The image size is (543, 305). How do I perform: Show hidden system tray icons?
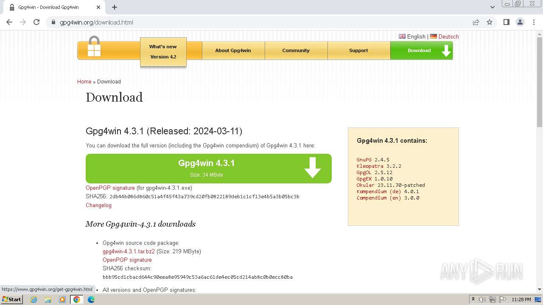(473, 299)
